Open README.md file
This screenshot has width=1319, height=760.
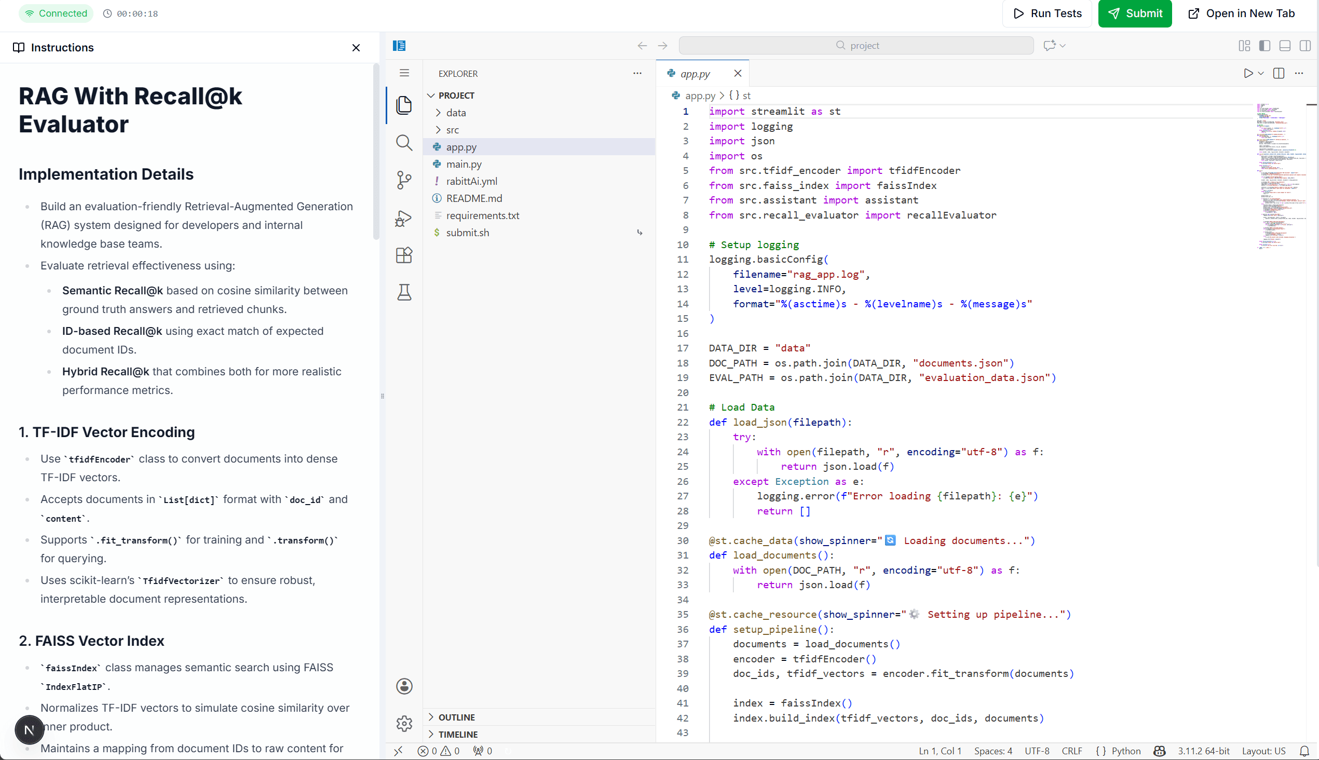click(x=539, y=199)
